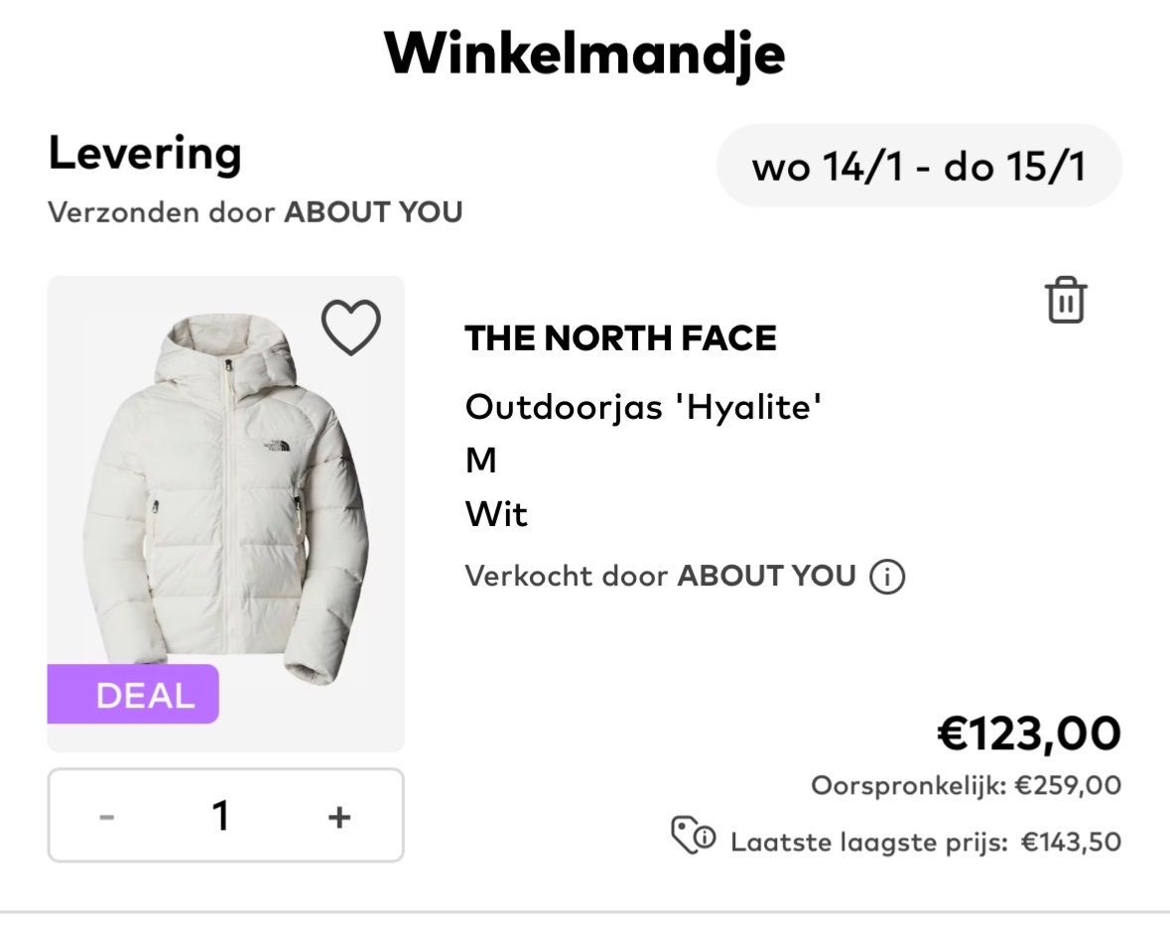The image size is (1170, 928).
Task: Select the Winkelmandje page title
Action: [585, 55]
